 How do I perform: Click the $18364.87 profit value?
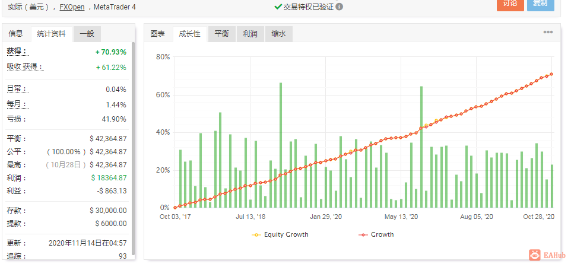pos(109,178)
